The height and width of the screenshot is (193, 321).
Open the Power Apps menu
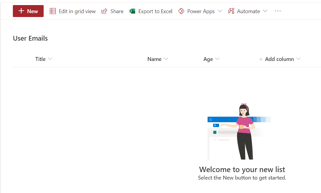click(x=200, y=11)
